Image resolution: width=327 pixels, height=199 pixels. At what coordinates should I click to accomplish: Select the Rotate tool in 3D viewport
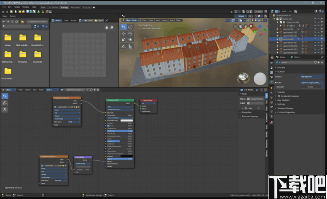click(x=130, y=33)
